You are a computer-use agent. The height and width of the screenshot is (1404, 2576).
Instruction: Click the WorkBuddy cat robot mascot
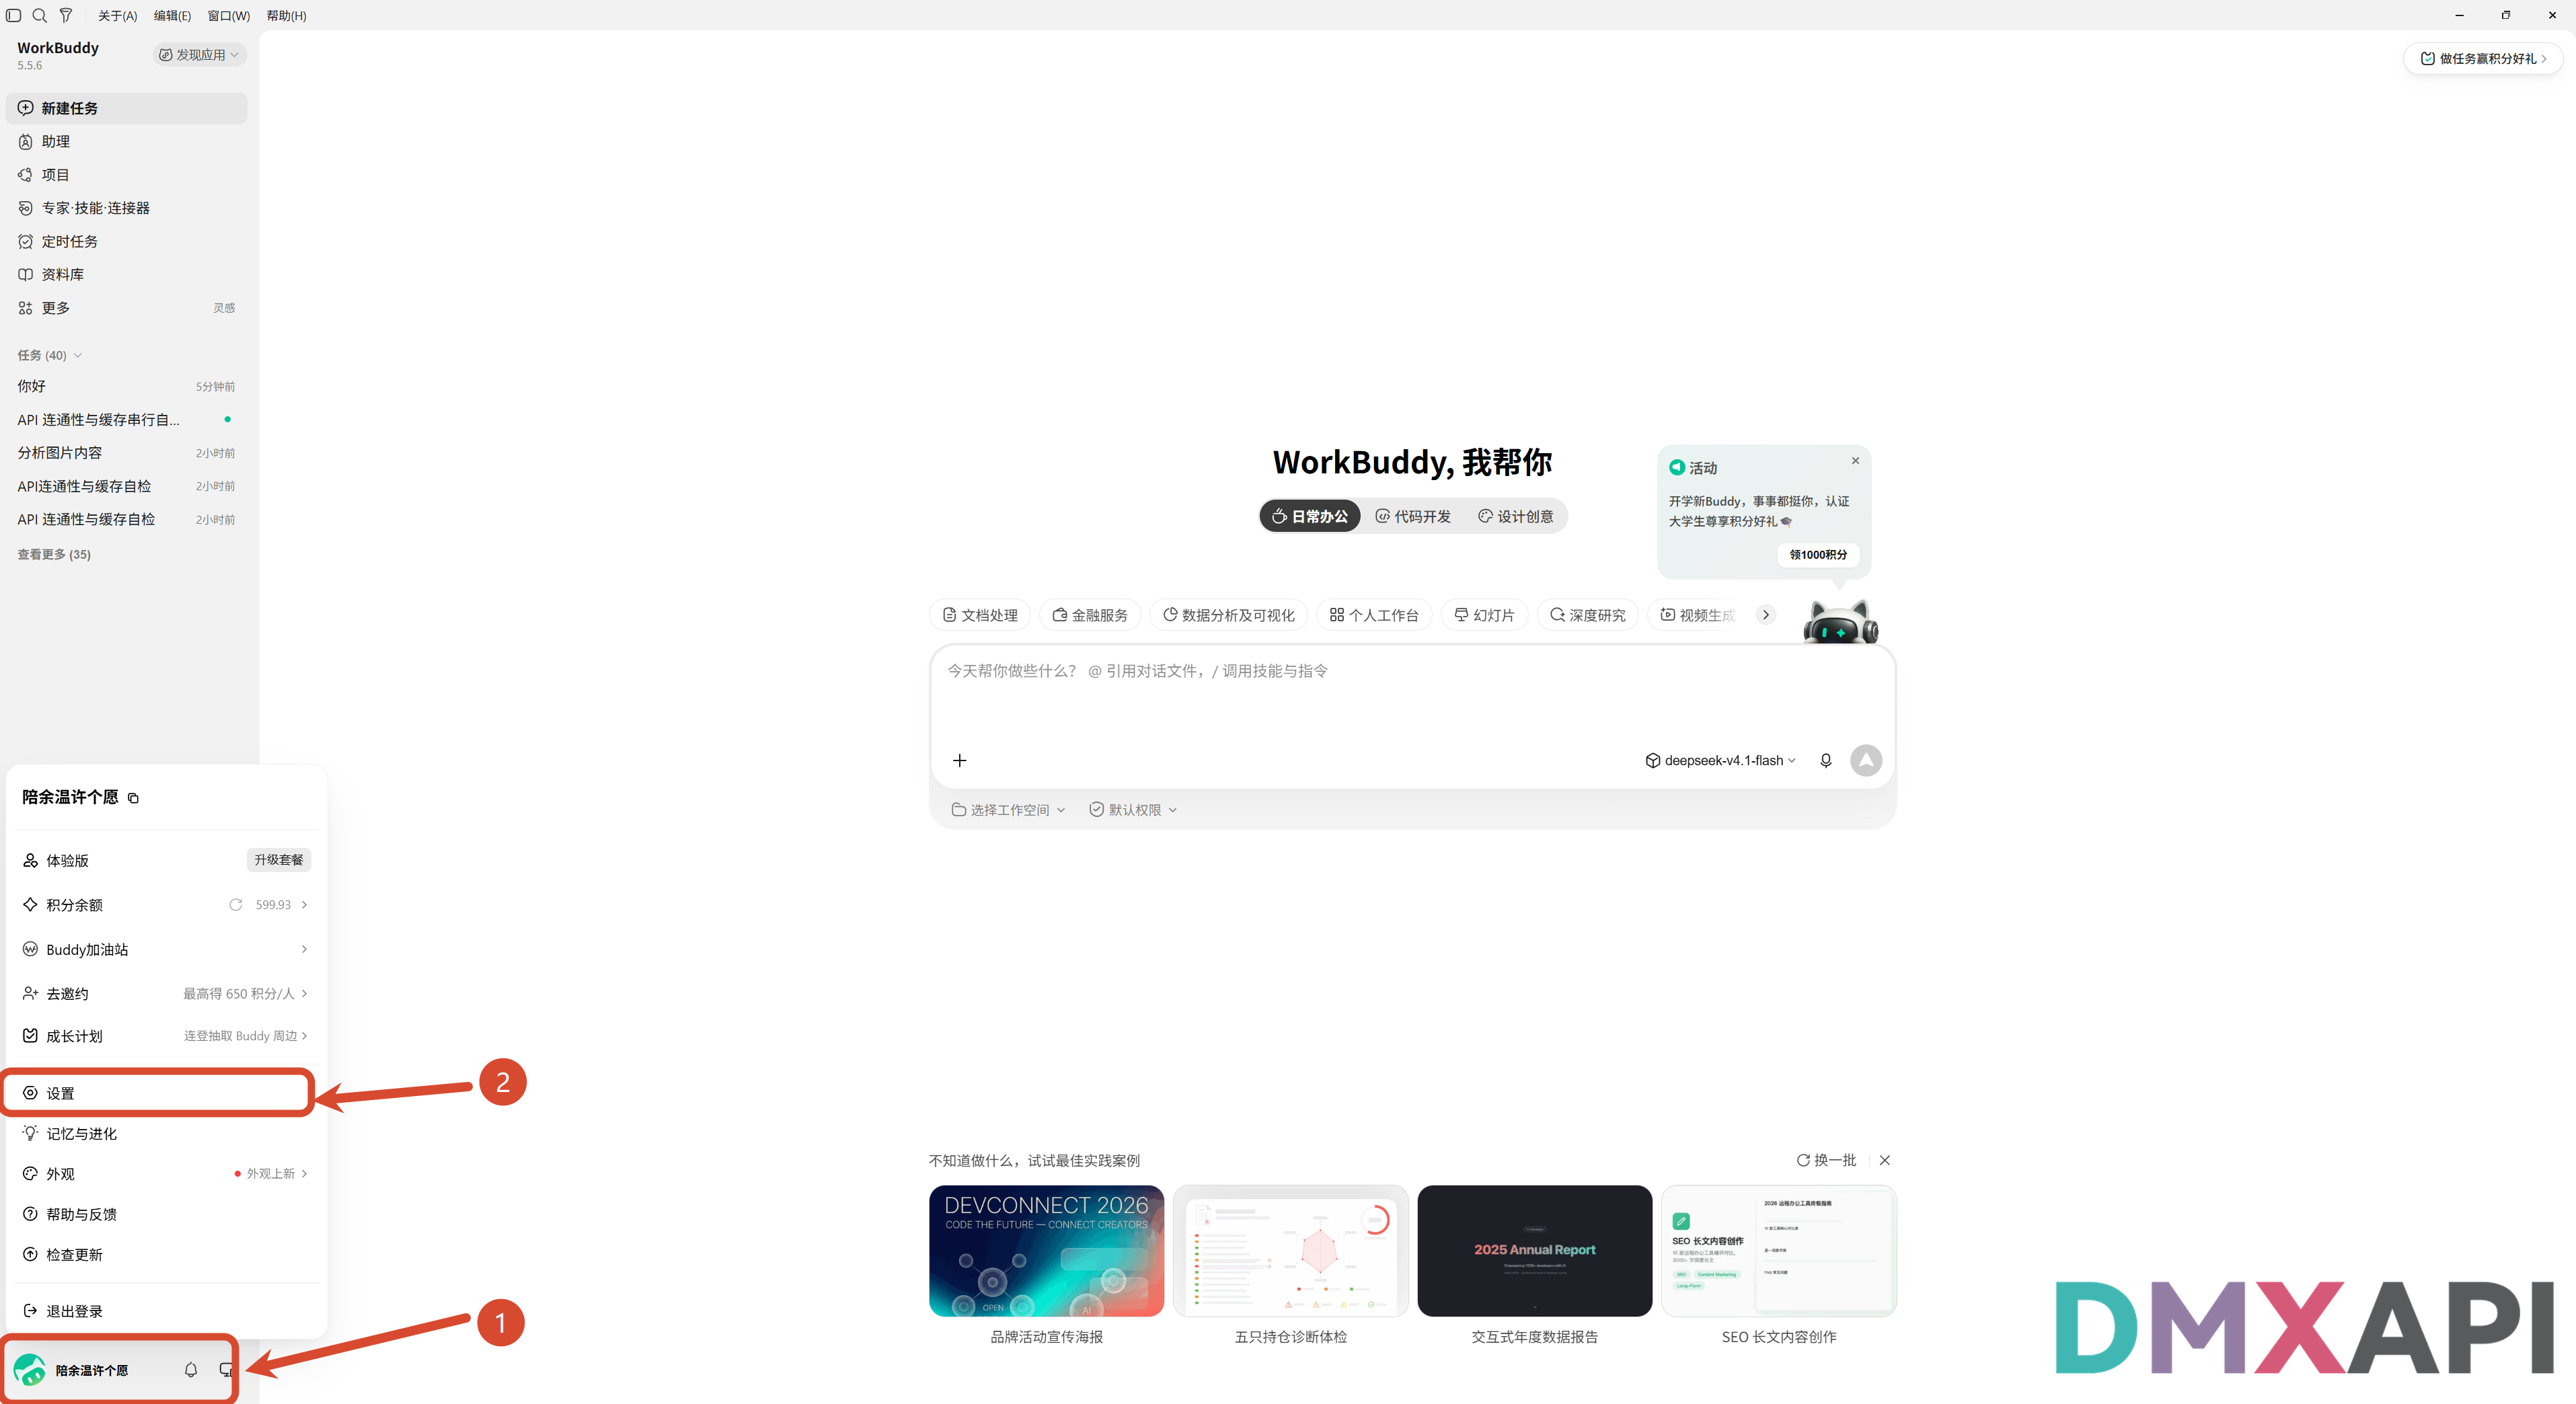[1840, 621]
